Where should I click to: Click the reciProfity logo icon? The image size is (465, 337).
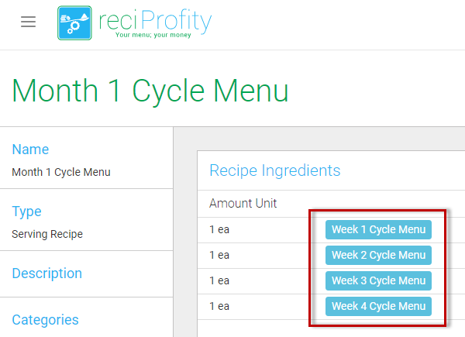point(76,23)
